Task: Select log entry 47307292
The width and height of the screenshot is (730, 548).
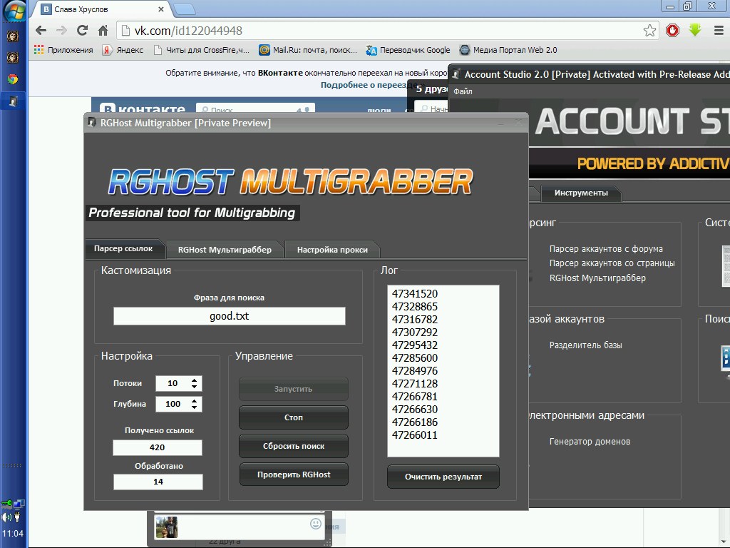Action: point(415,333)
